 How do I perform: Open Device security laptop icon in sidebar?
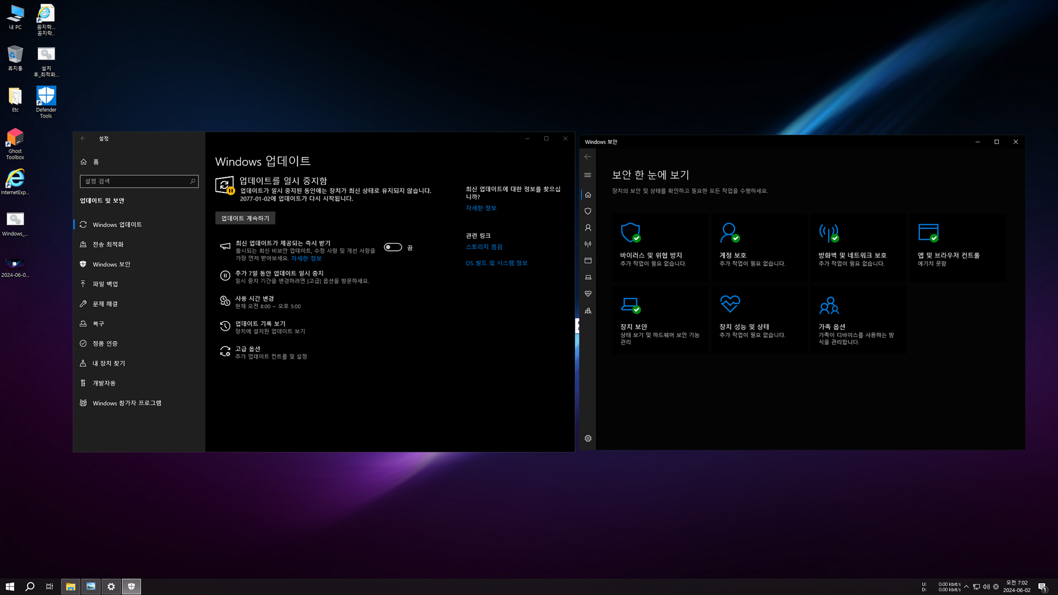588,277
